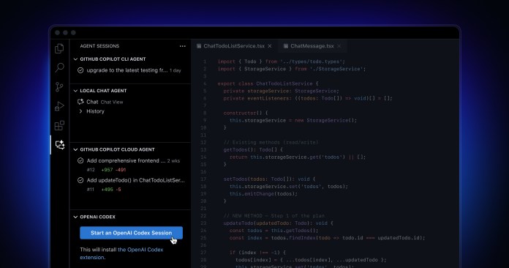Click status check icon beside 'upgrade to the latest testing'
Screen dimensions: 509x268
pyautogui.click(x=80, y=70)
